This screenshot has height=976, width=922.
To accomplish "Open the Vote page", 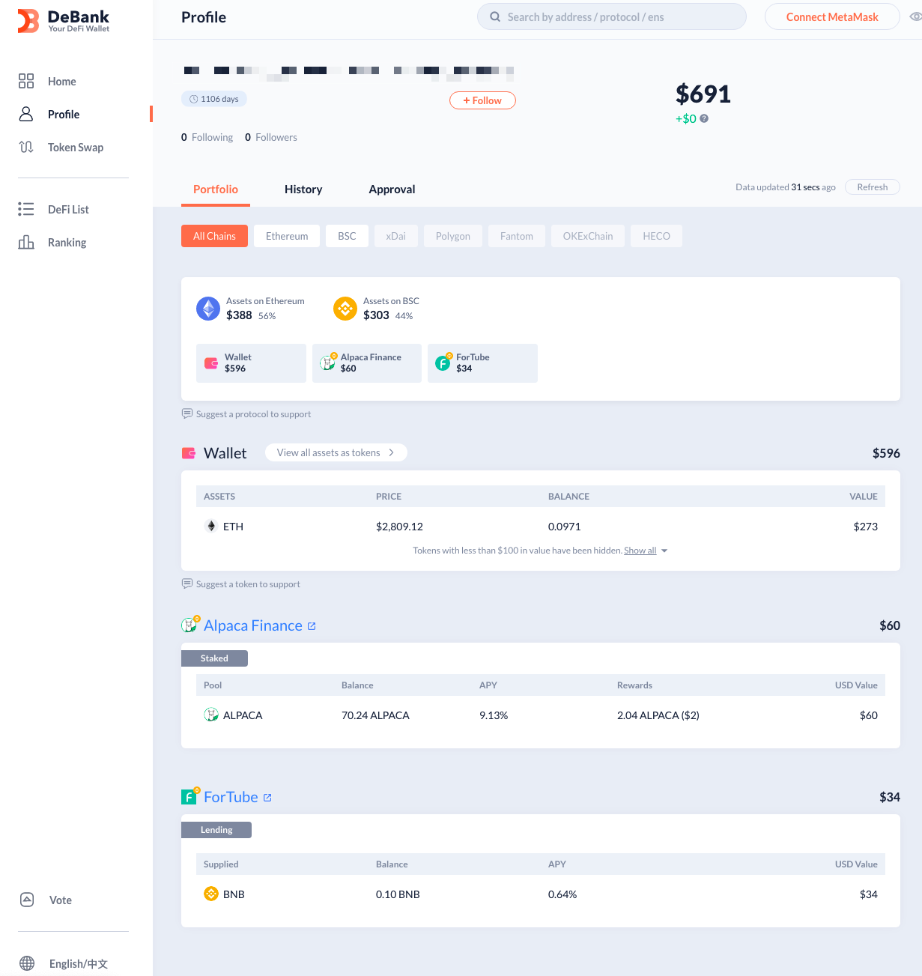I will [x=61, y=900].
